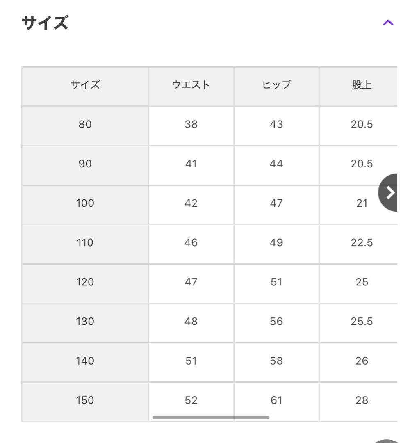Click the サイズ section heading text

pyautogui.click(x=45, y=23)
